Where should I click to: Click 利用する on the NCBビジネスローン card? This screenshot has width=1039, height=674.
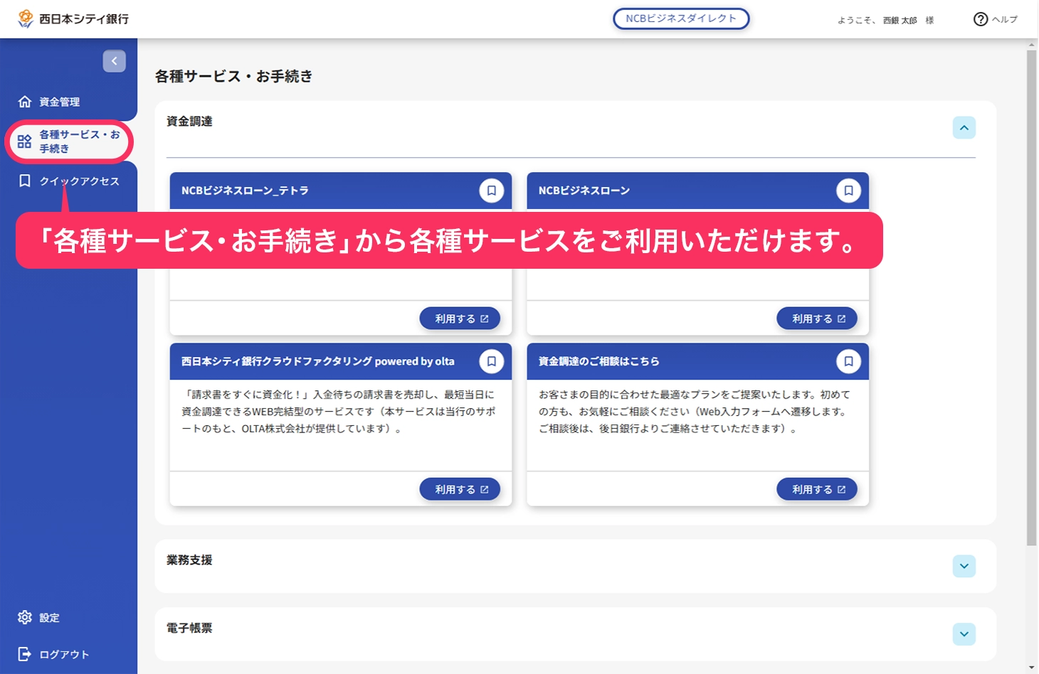817,319
